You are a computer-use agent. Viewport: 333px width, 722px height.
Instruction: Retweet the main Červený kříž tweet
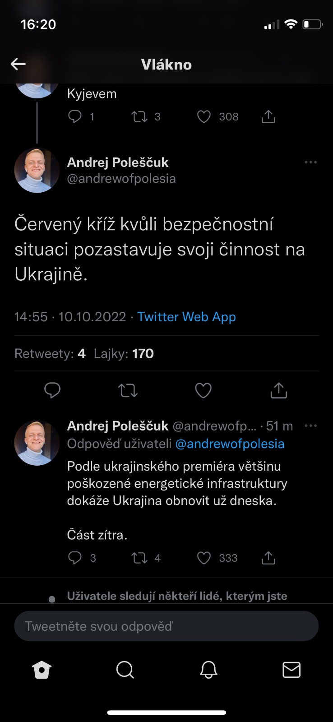pyautogui.click(x=128, y=390)
